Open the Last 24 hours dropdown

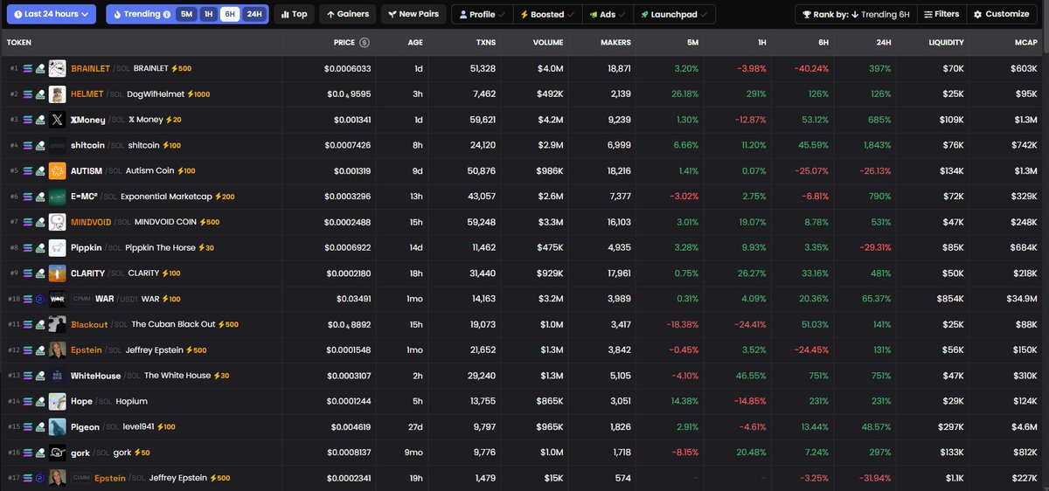50,14
